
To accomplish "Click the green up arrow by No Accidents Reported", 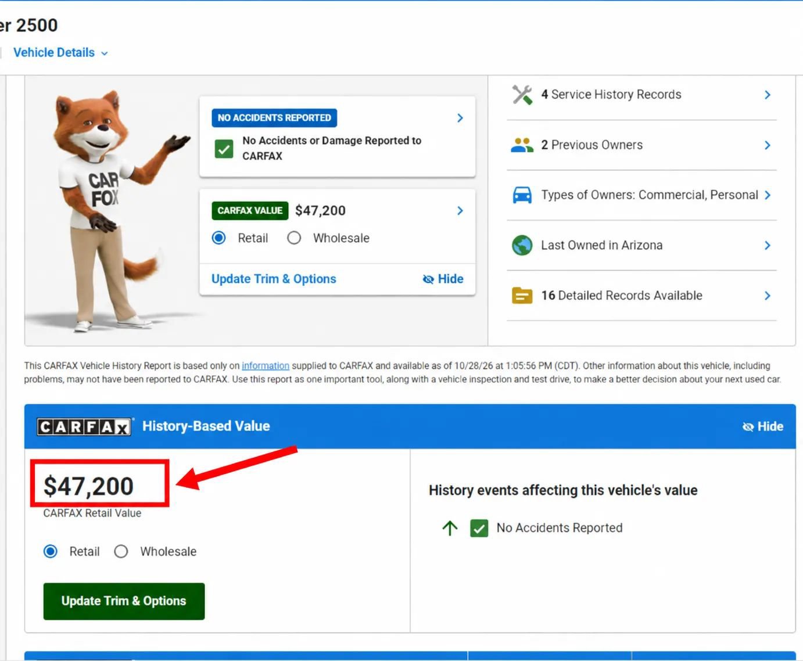I will [450, 528].
